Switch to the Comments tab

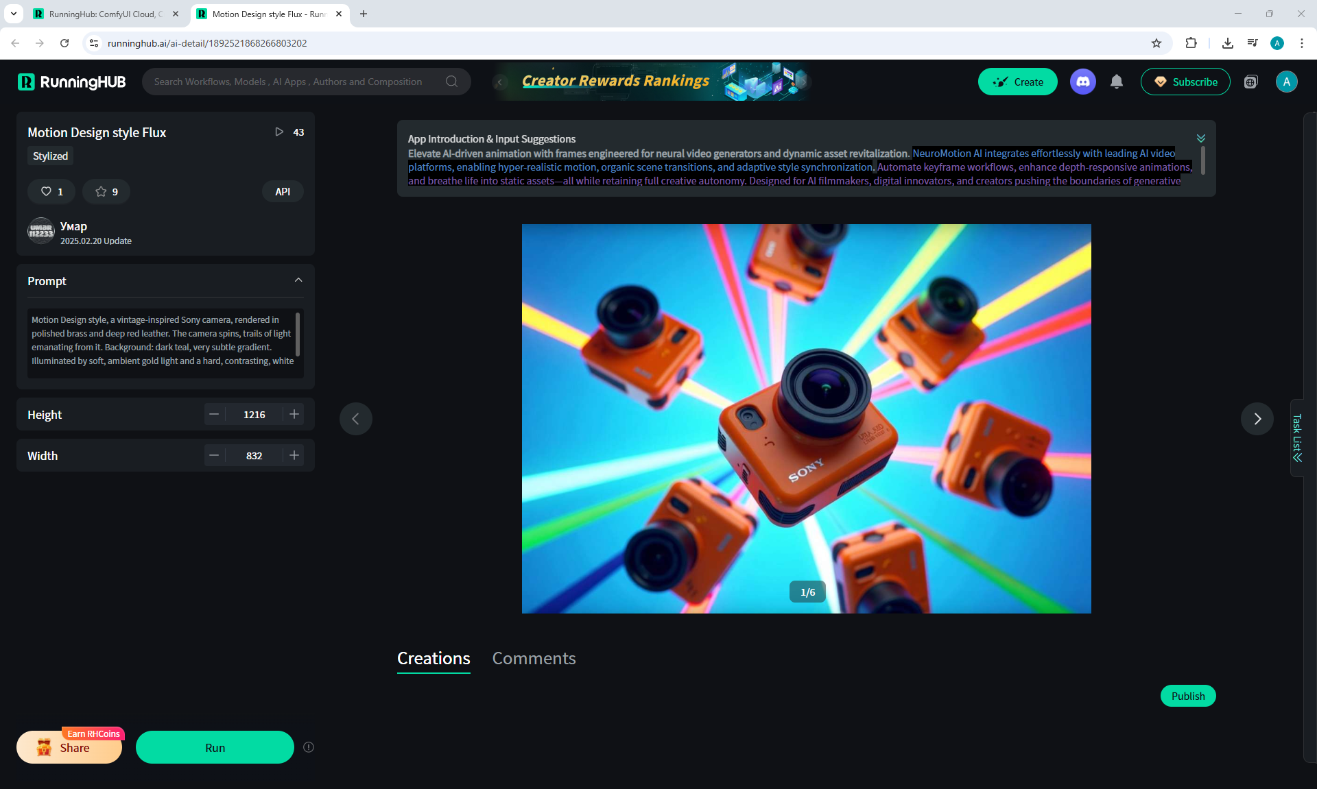click(x=534, y=658)
